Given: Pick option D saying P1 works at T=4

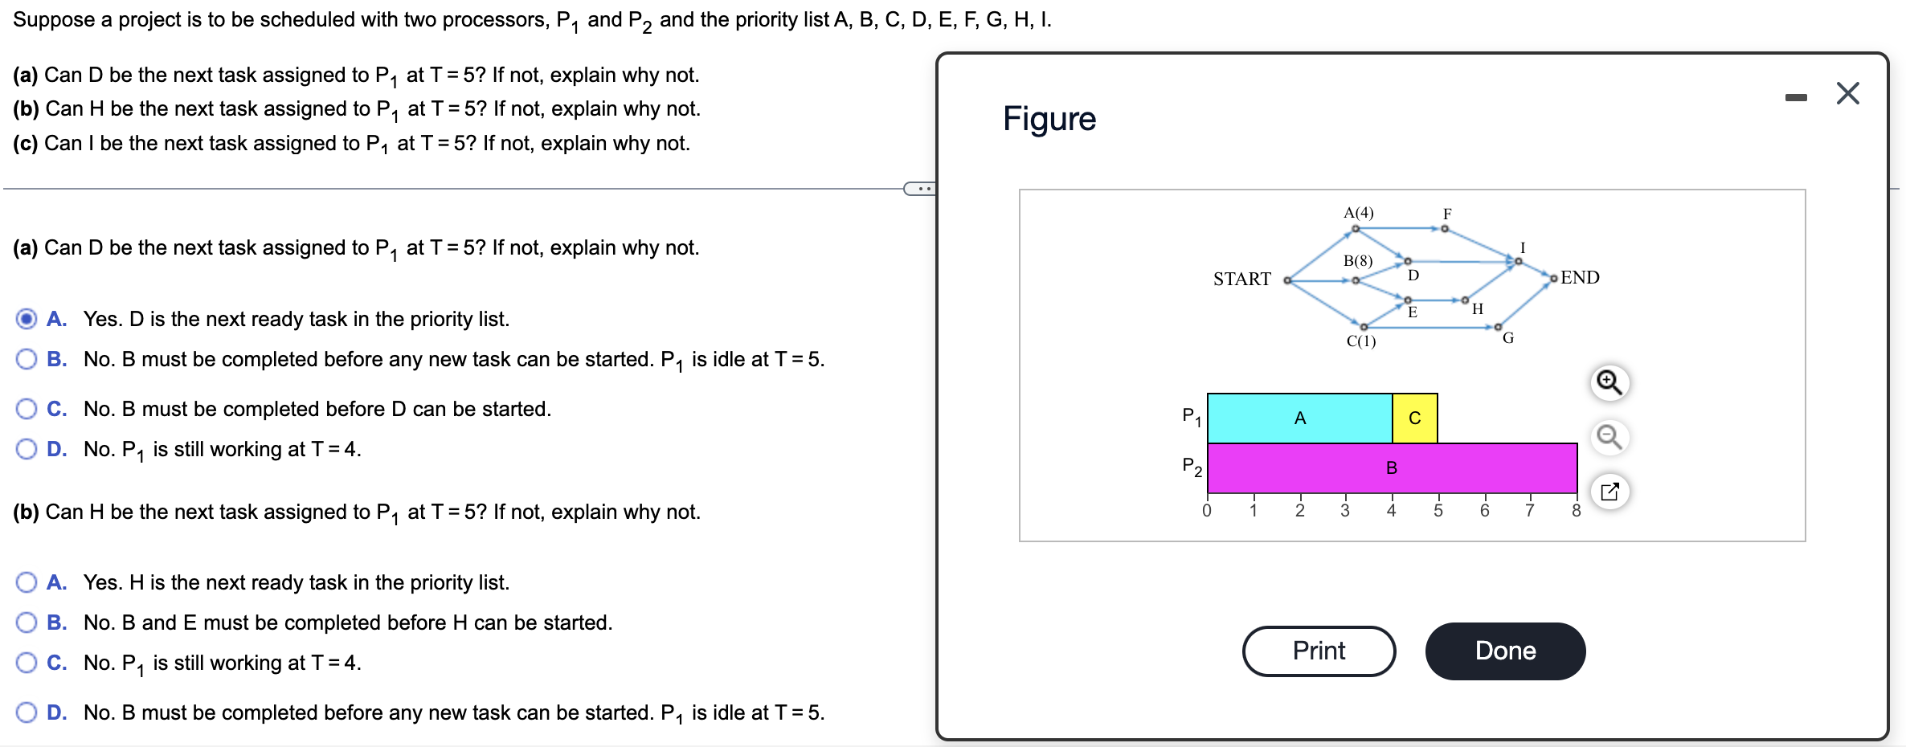Looking at the screenshot, I should pyautogui.click(x=27, y=450).
